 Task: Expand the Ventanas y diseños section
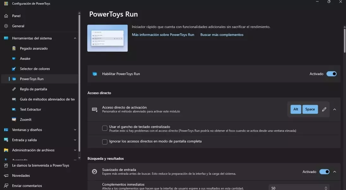pos(75,130)
